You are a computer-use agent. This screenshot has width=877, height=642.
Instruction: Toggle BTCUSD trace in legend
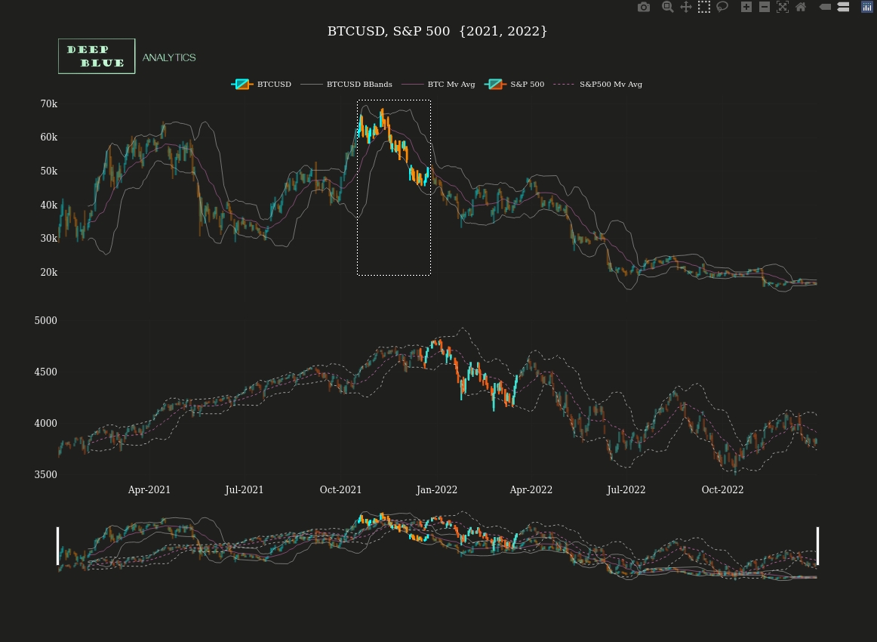click(261, 85)
